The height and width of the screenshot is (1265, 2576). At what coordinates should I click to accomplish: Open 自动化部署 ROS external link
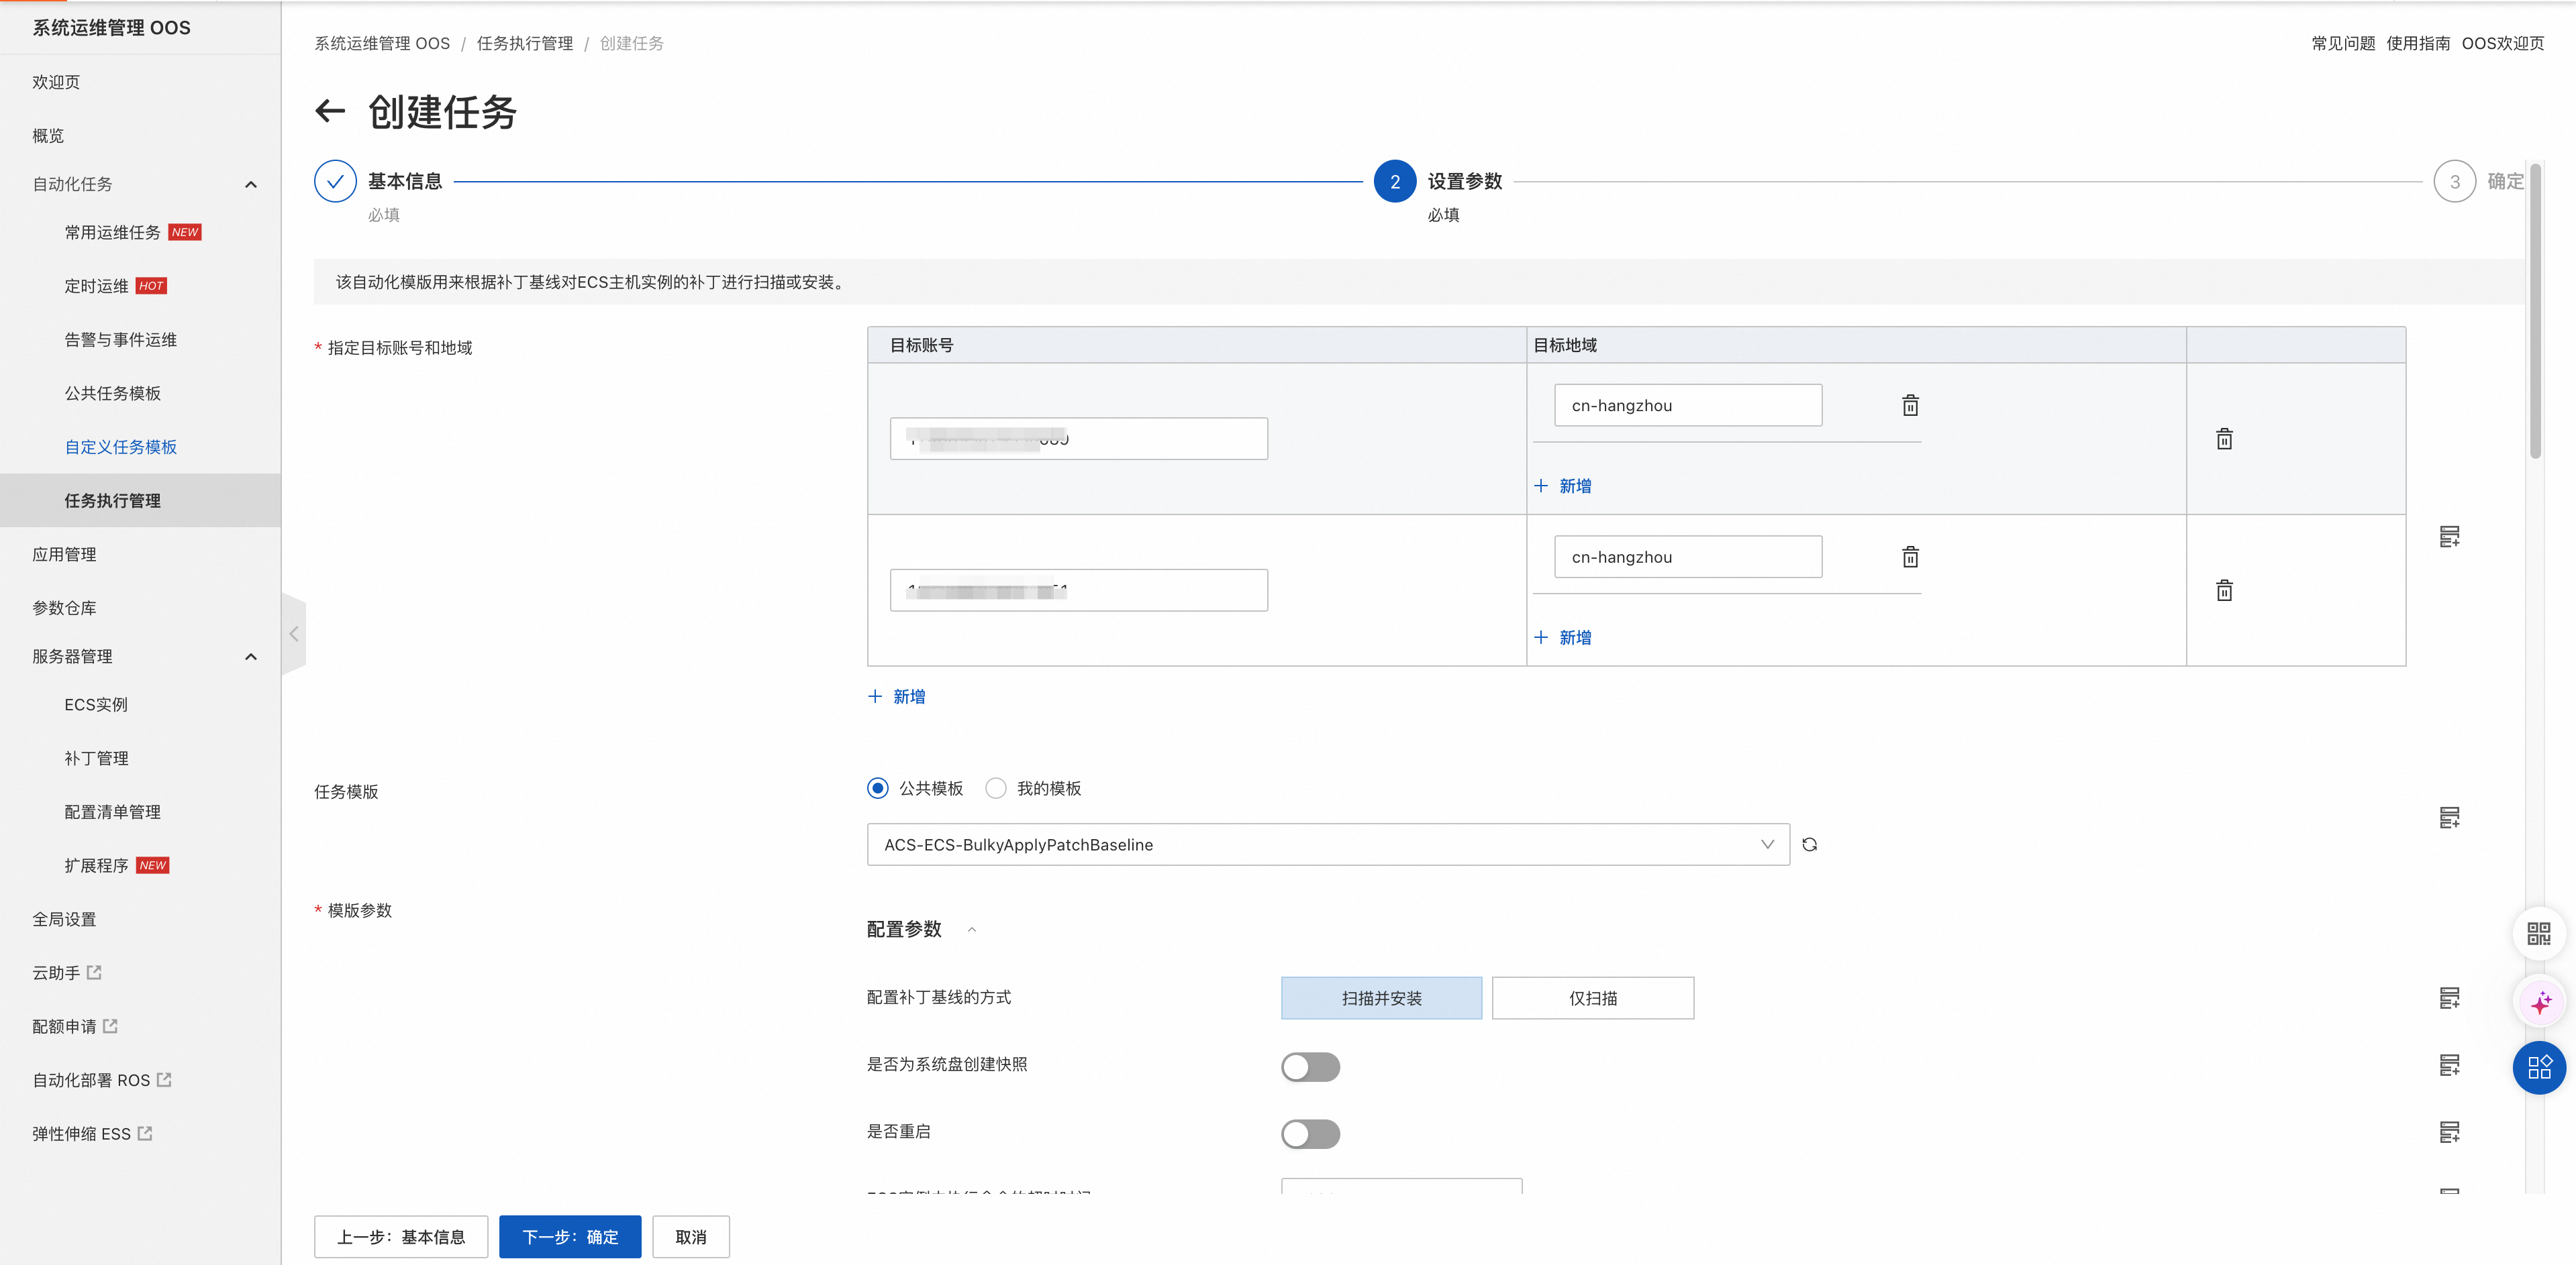coord(101,1080)
